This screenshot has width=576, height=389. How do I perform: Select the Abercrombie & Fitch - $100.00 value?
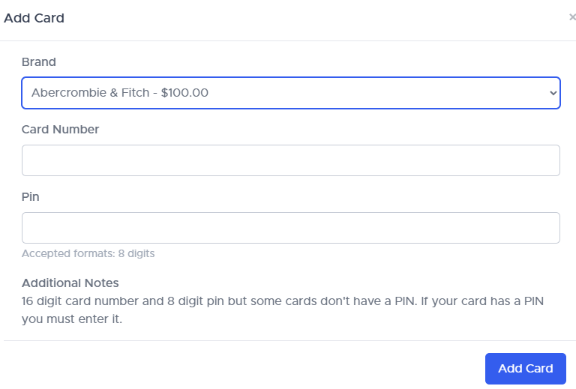point(120,93)
